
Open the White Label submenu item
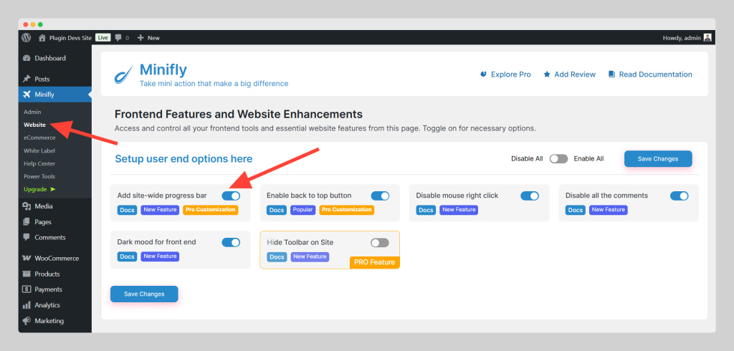pyautogui.click(x=39, y=150)
